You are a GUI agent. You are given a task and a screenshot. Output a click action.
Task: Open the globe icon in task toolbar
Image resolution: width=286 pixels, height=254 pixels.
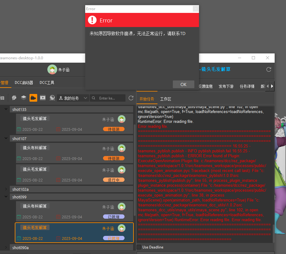click(52, 98)
